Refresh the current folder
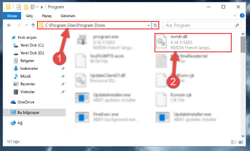250x151 pixels. (155, 25)
